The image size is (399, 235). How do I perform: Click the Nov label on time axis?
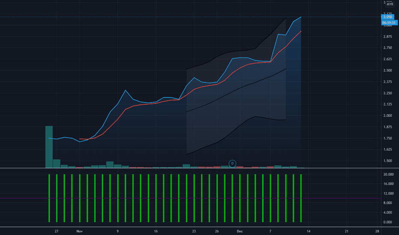[x=79, y=232]
